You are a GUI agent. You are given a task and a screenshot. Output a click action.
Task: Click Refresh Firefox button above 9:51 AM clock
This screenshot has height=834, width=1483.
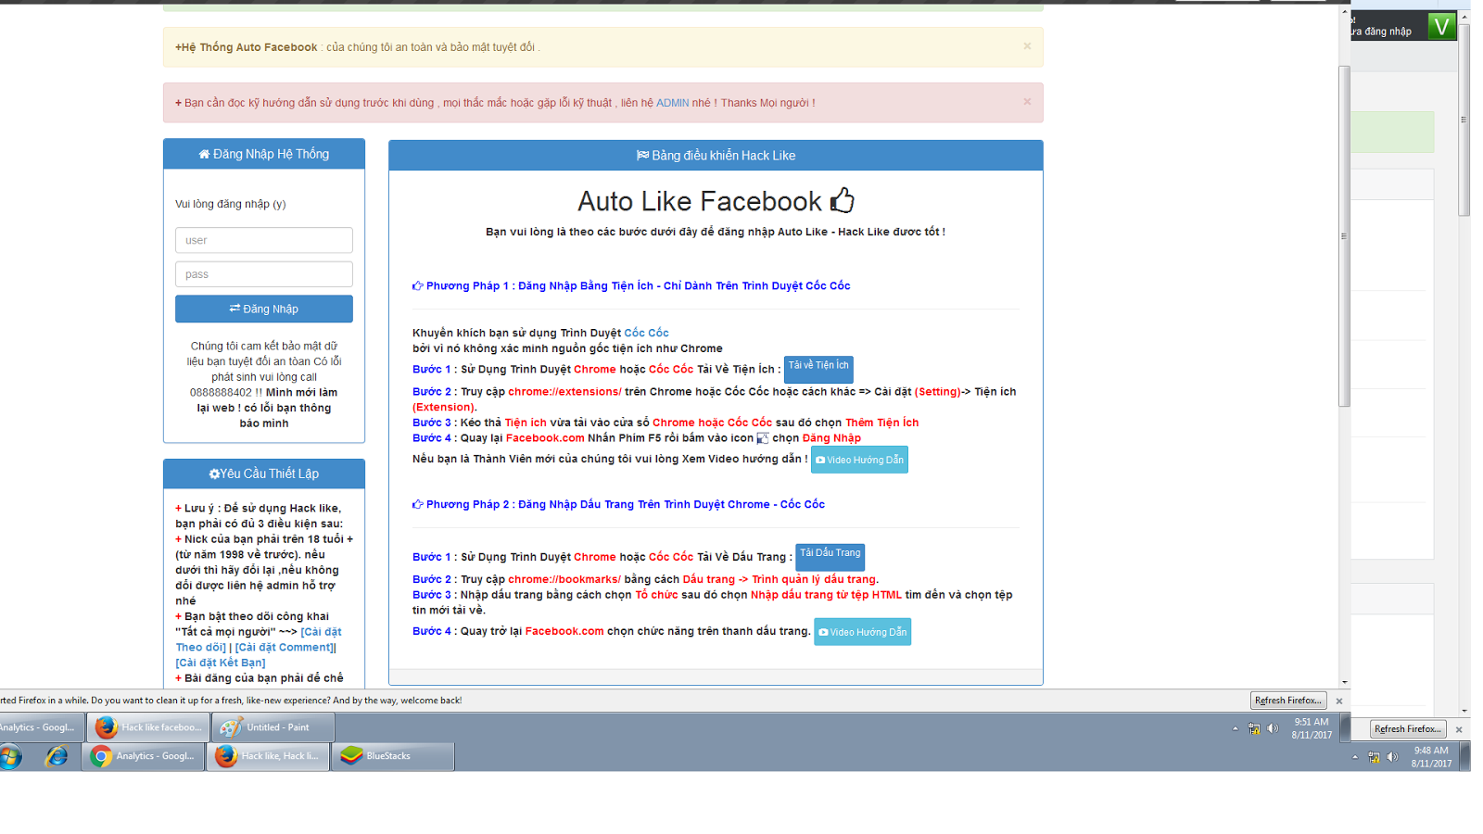tap(1288, 701)
